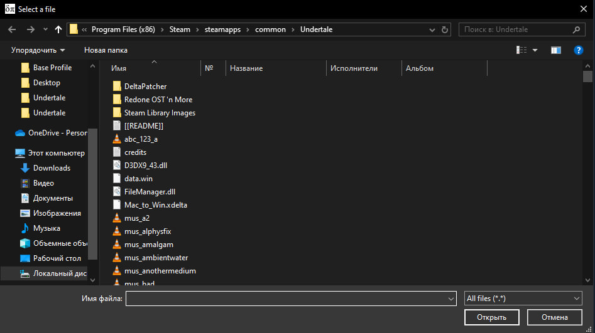The height and width of the screenshot is (333, 595).
Task: Select the mus_alphysfix audio file
Action: click(x=142, y=231)
